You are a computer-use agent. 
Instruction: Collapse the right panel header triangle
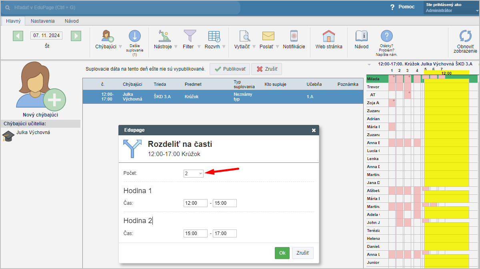(x=369, y=64)
